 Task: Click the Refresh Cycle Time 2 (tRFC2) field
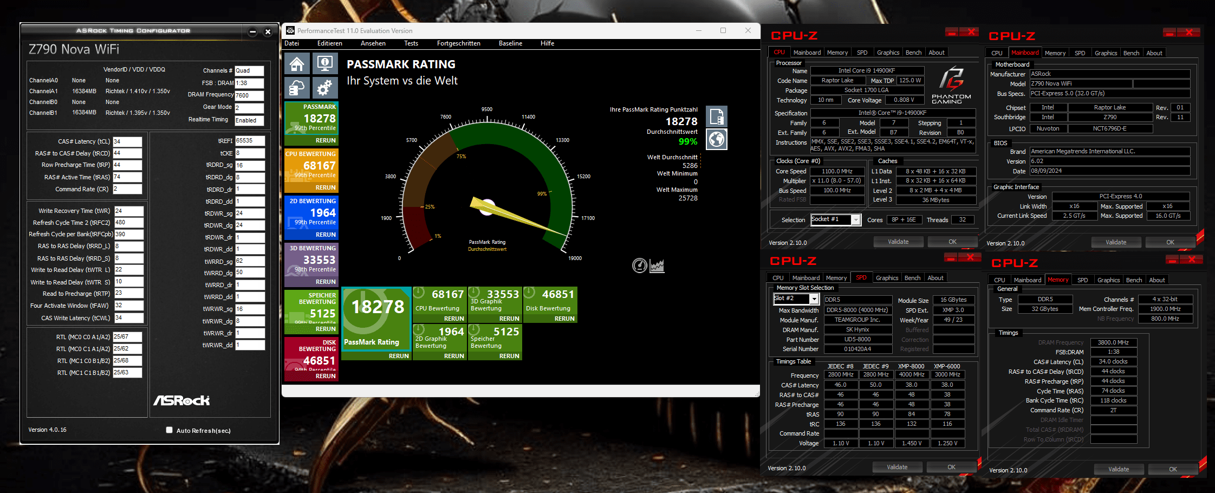128,222
